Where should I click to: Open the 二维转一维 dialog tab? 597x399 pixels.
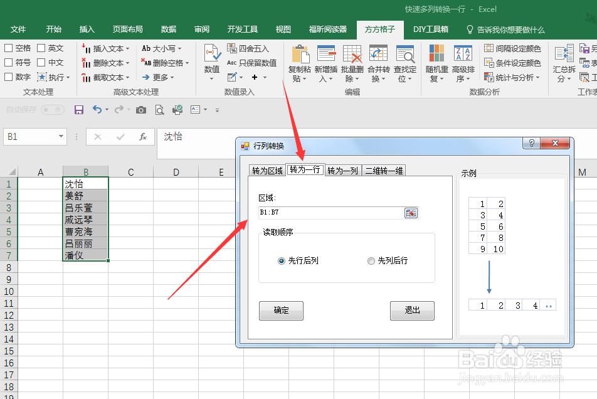click(x=383, y=169)
